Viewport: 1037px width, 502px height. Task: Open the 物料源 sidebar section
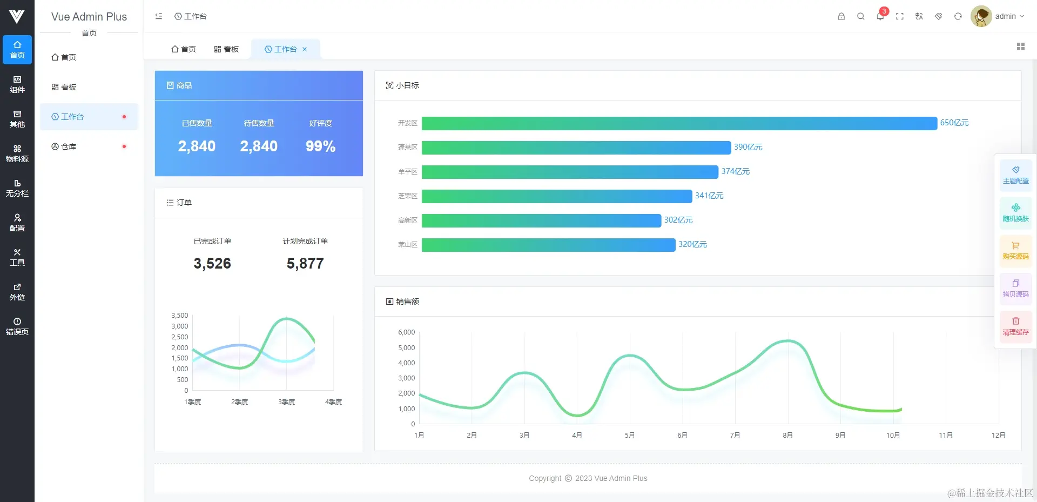(17, 153)
